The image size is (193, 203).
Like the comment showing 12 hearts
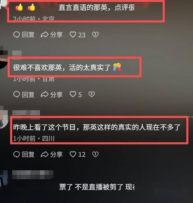78,154
